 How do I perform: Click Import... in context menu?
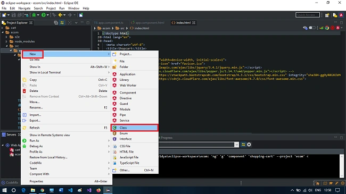pos(66,115)
